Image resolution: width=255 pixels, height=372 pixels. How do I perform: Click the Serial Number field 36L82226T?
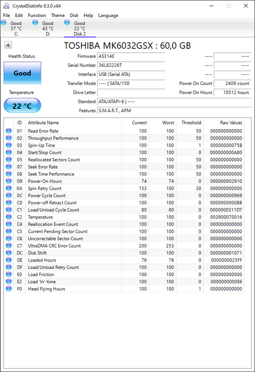coord(131,65)
